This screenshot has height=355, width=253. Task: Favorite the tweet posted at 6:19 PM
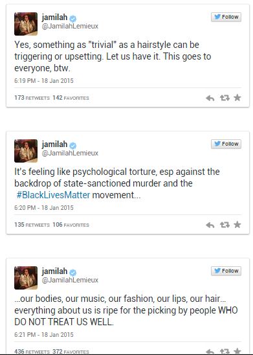tap(237, 98)
